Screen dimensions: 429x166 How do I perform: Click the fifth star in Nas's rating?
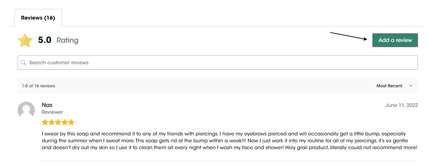tap(71, 122)
